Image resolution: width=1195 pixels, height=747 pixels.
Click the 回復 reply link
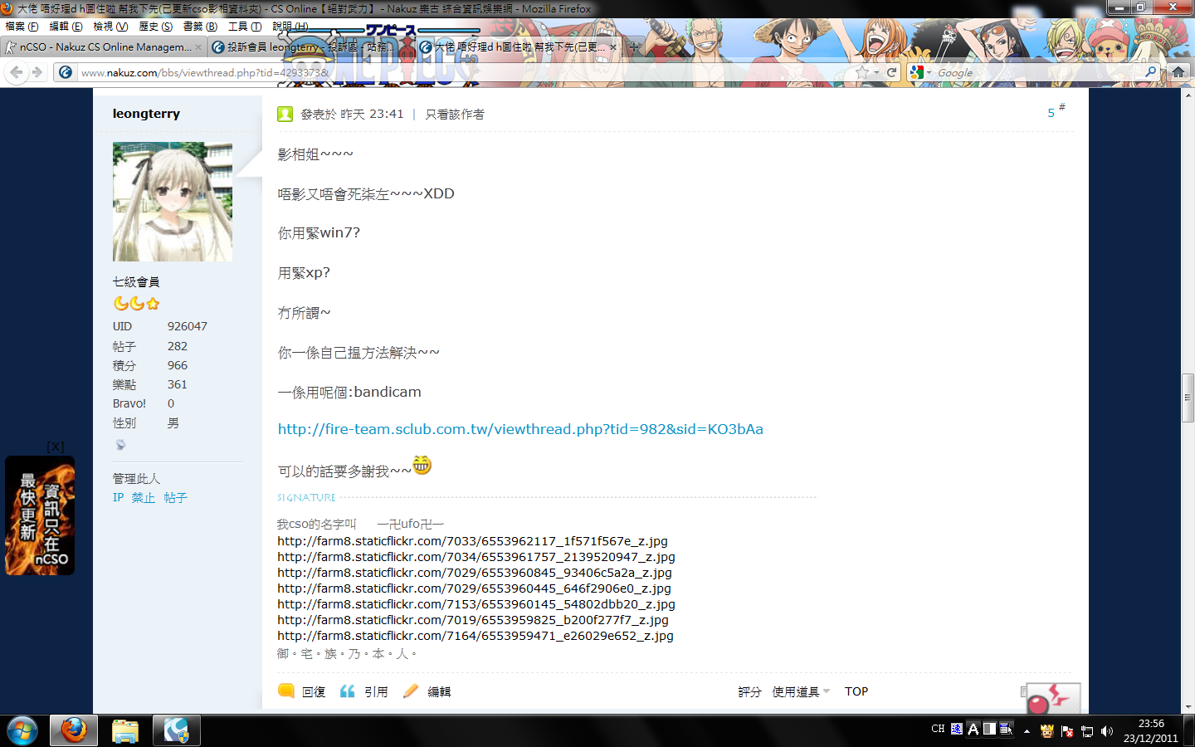[x=314, y=691]
